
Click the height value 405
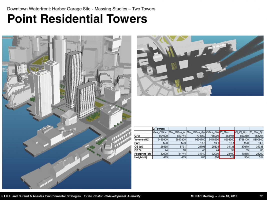tap(203, 157)
